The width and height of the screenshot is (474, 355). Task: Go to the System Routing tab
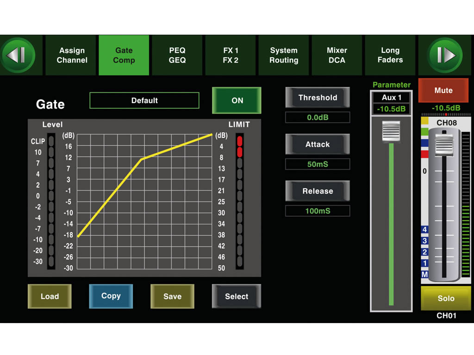coord(284,55)
